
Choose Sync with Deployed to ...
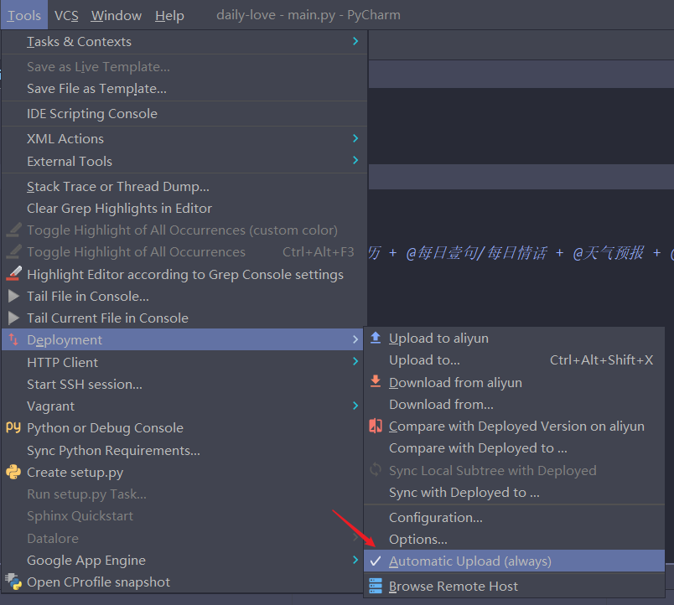point(514,493)
